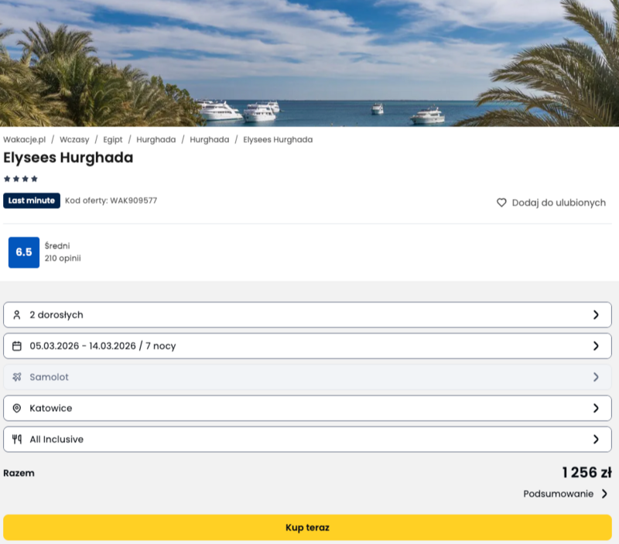
Task: Click the person icon beside 2 dorosłych
Action: click(x=17, y=315)
